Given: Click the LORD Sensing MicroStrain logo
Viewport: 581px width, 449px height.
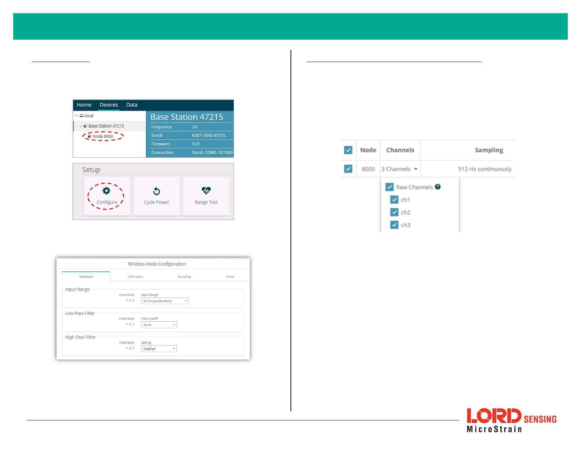Looking at the screenshot, I should (511, 420).
